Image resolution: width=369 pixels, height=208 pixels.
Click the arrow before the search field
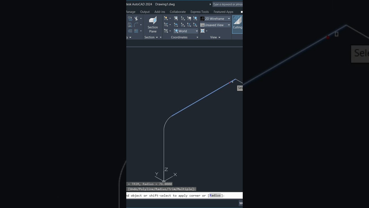coord(210,4)
